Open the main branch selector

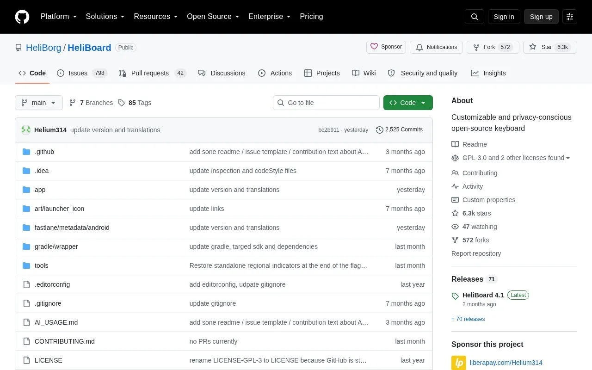(39, 103)
